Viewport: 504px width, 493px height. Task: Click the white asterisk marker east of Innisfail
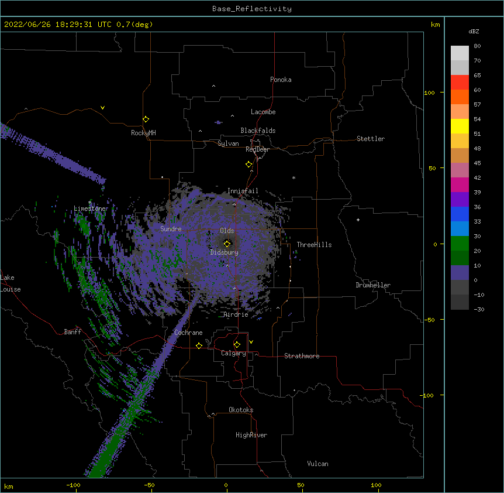coord(294,177)
